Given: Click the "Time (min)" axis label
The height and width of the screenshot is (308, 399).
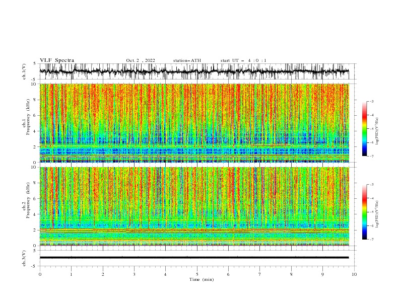Looking at the screenshot, I should coord(202,279).
